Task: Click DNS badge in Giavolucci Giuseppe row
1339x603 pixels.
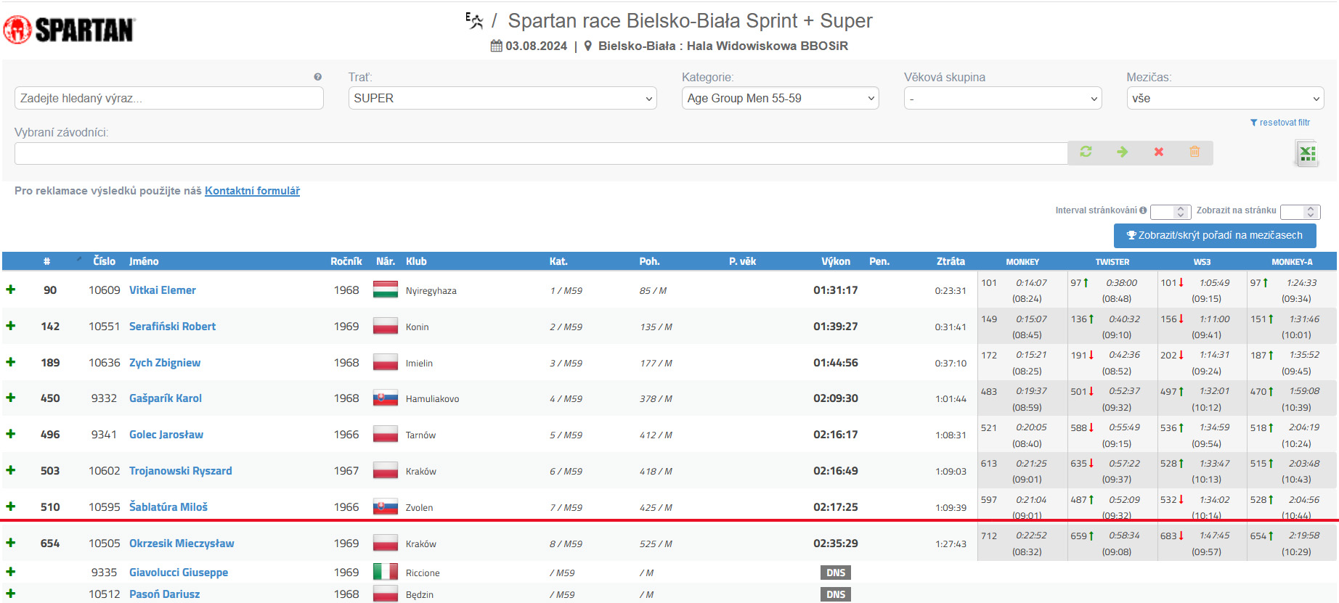Action: click(x=836, y=573)
